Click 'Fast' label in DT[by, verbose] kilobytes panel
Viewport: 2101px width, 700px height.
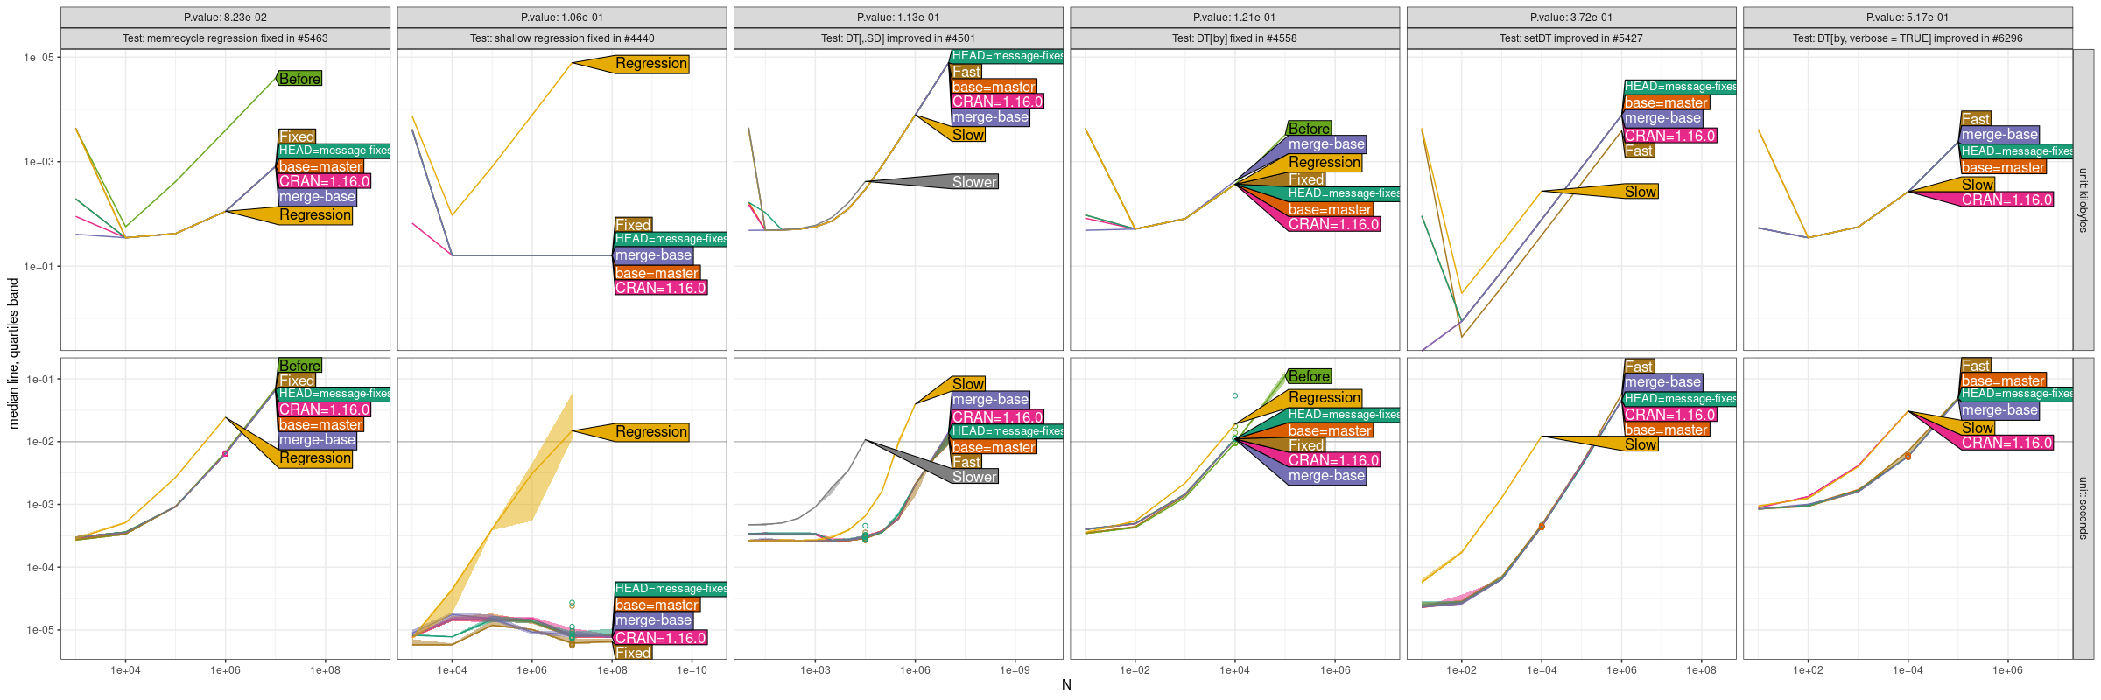[x=1976, y=119]
